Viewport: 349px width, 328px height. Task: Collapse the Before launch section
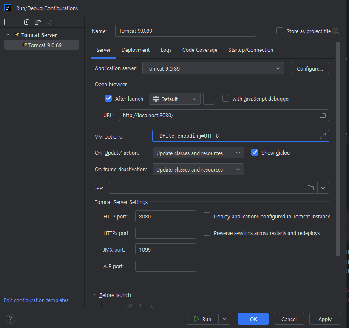tap(94, 294)
